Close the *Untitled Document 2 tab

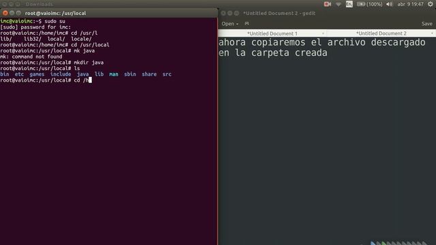point(432,33)
